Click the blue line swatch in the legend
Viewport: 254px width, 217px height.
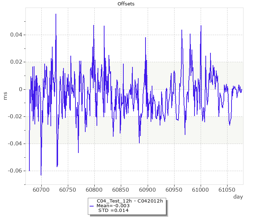[92, 206]
